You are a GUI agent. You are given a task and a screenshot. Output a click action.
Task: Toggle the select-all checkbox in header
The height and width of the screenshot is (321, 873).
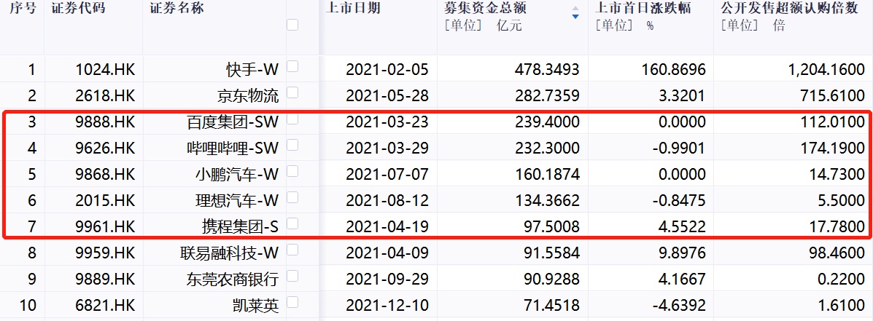point(292,25)
